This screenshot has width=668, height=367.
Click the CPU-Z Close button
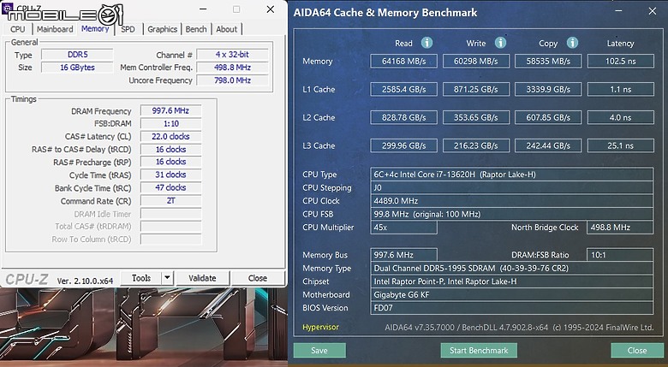pos(257,278)
